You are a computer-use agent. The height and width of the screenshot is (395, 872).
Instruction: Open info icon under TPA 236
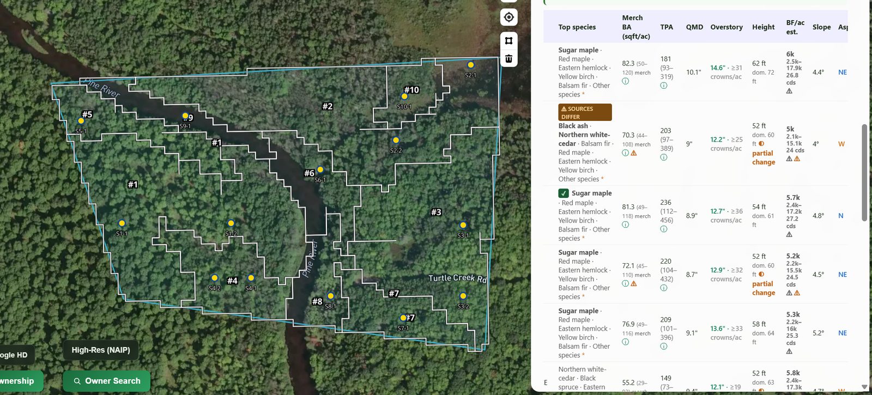pyautogui.click(x=663, y=229)
